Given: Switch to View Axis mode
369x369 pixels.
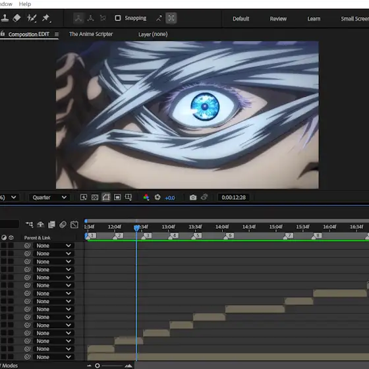Looking at the screenshot, I should 103,18.
